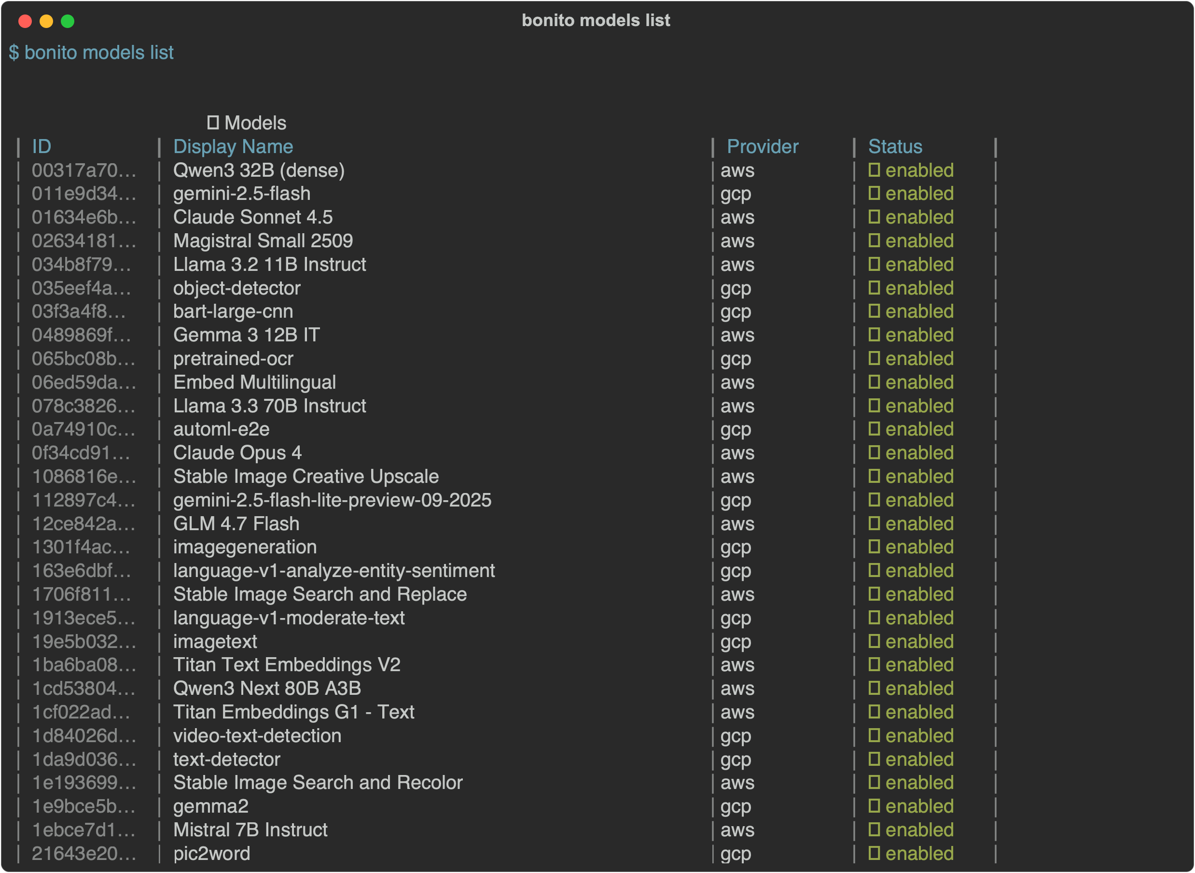Click the ID '00317a70…'
1195x873 pixels.
pyautogui.click(x=84, y=170)
